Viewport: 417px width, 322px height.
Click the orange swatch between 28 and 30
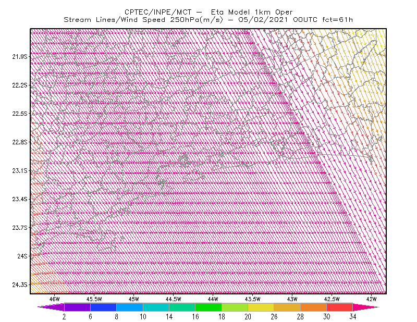coord(314,307)
